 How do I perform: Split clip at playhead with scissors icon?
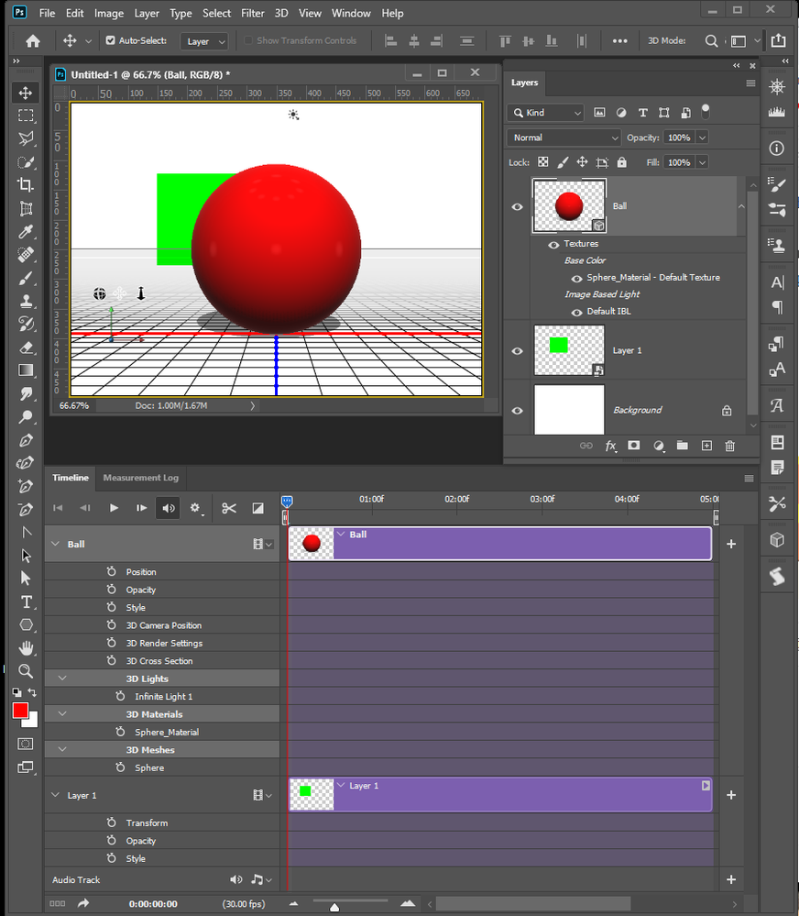(x=230, y=507)
